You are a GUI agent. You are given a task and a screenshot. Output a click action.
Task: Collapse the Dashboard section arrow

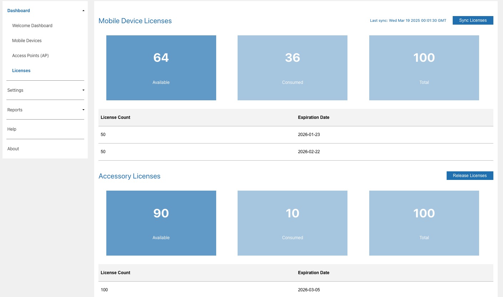pyautogui.click(x=83, y=11)
